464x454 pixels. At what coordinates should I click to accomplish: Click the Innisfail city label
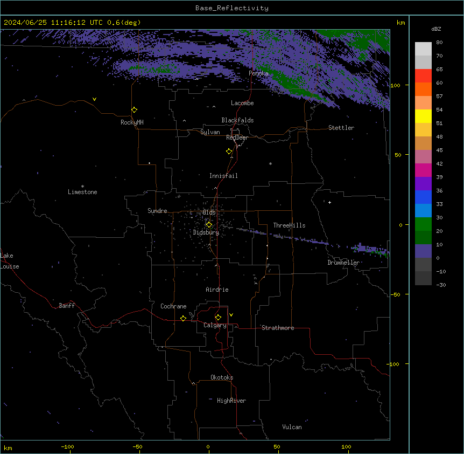point(223,176)
